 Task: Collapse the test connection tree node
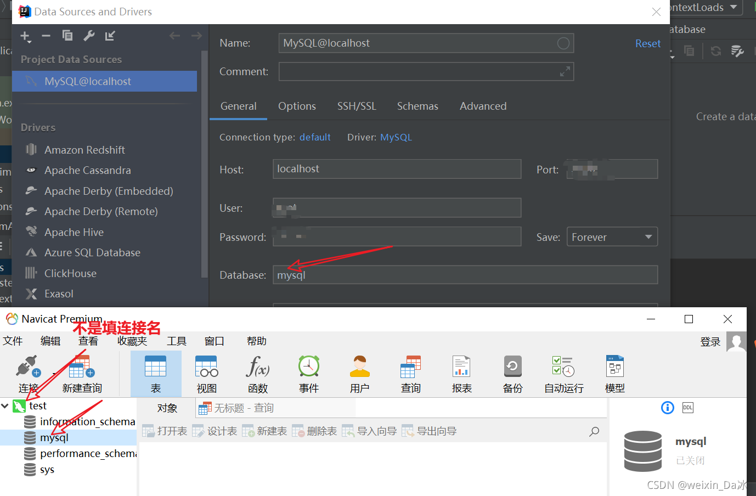[5, 406]
